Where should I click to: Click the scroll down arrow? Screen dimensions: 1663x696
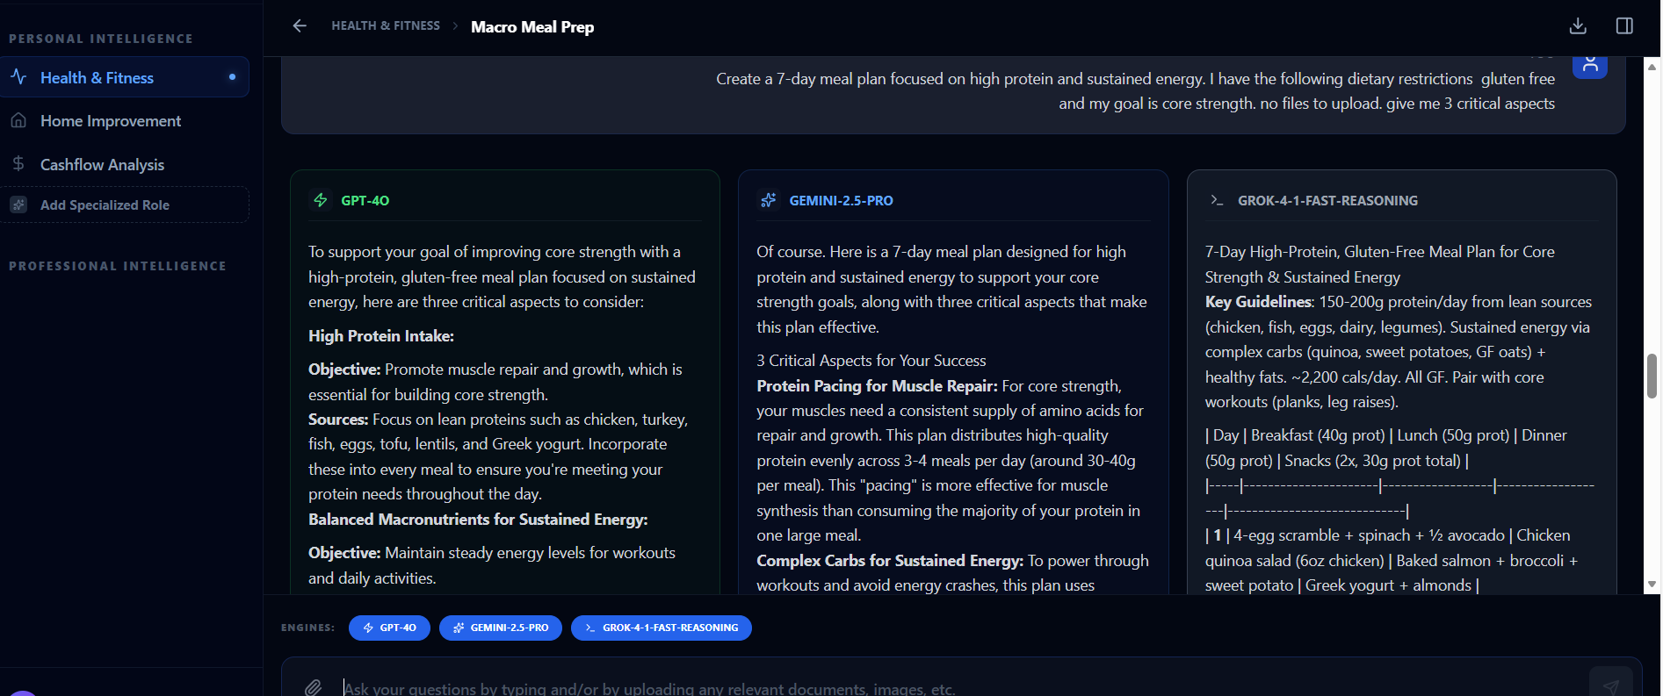tap(1652, 584)
